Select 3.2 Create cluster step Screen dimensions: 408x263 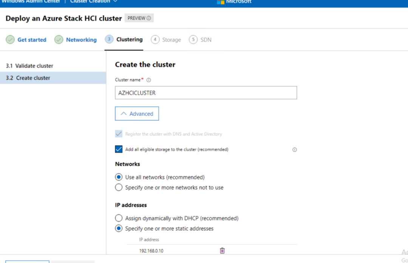coord(53,78)
